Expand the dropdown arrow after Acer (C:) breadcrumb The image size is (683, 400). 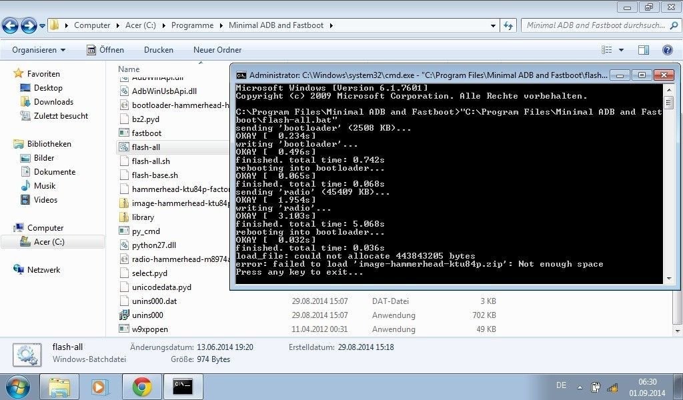point(164,26)
